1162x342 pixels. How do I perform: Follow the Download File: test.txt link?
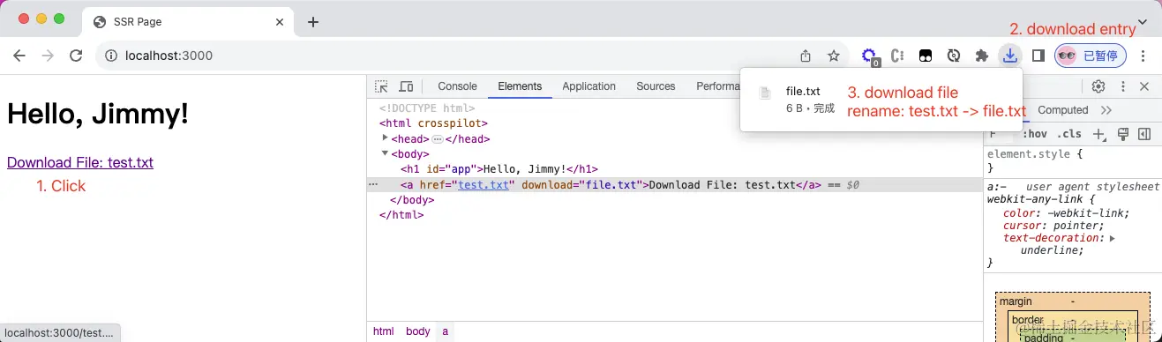pyautogui.click(x=80, y=162)
